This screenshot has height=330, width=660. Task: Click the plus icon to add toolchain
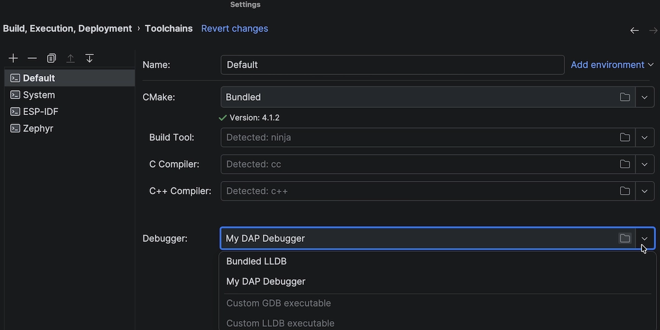click(x=14, y=58)
